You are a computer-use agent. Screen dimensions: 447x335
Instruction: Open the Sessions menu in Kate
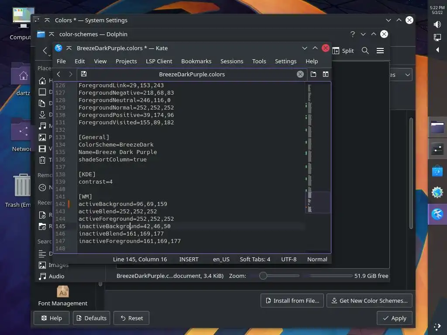[x=232, y=61]
